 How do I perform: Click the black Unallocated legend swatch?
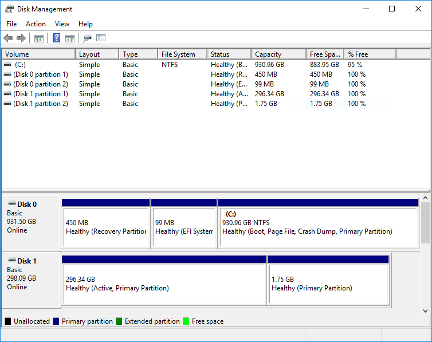click(x=8, y=321)
